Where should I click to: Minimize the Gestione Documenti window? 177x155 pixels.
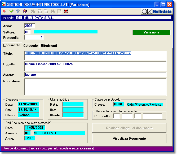pos(157,5)
